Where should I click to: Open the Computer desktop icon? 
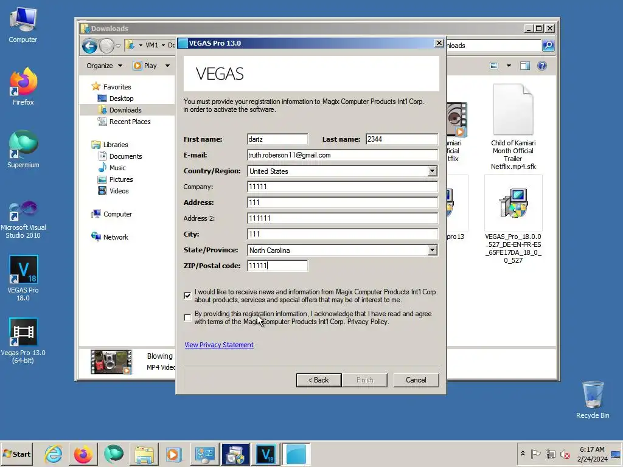23,25
